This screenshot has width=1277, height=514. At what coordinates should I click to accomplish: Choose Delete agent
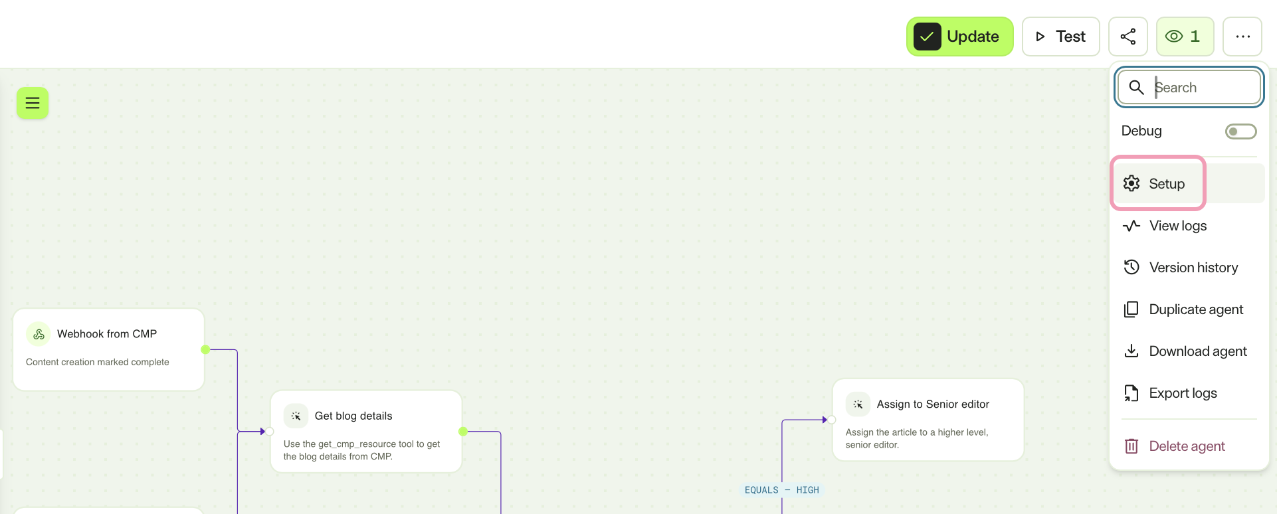pyautogui.click(x=1189, y=446)
